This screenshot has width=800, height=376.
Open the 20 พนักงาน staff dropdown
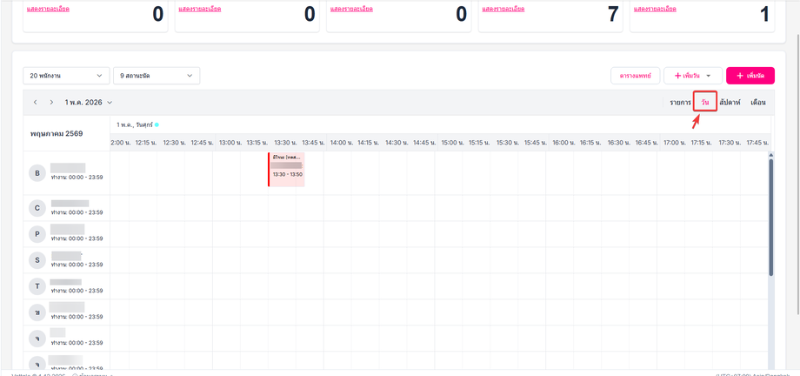coord(66,76)
